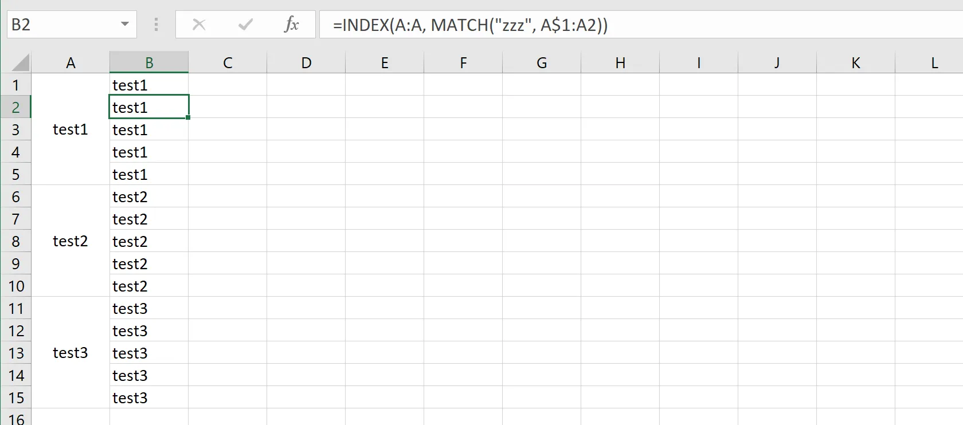Select column B header
Screen dimensions: 963x425
pyautogui.click(x=149, y=62)
